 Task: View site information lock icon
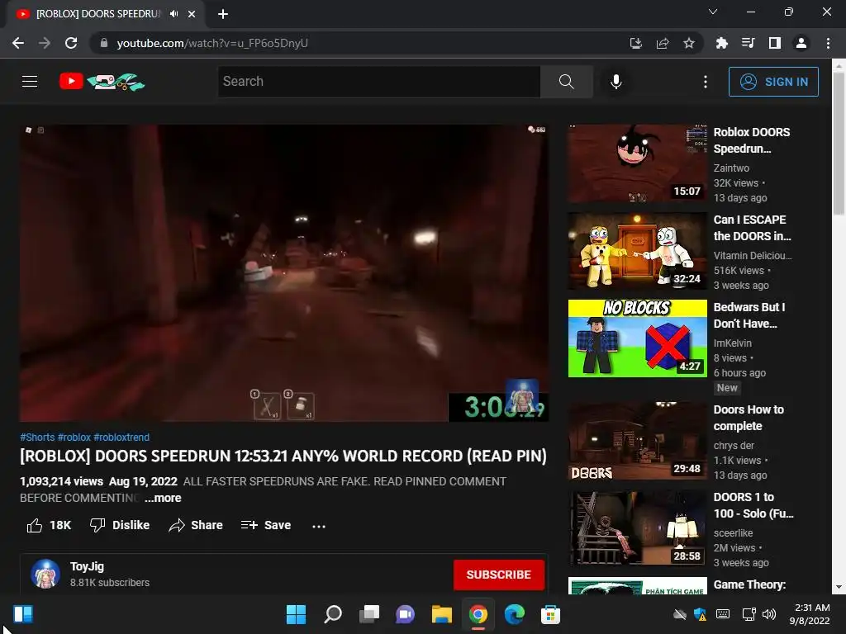[104, 43]
